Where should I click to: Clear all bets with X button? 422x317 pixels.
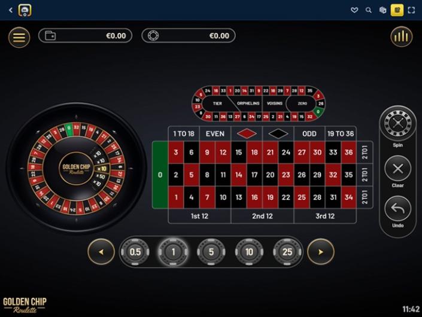click(398, 169)
